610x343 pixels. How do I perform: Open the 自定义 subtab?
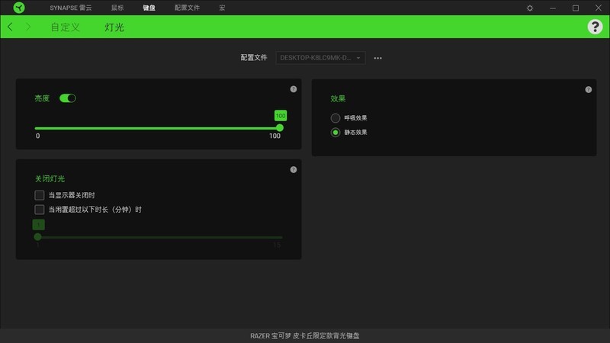click(x=66, y=27)
